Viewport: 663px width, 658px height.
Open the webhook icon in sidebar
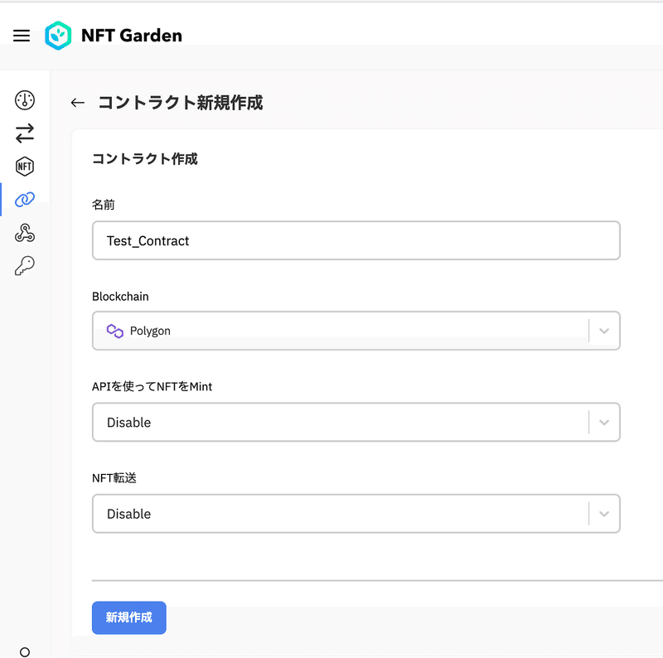(25, 233)
